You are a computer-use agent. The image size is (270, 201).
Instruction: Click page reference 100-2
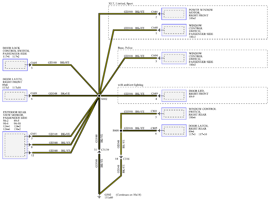click(x=192, y=65)
